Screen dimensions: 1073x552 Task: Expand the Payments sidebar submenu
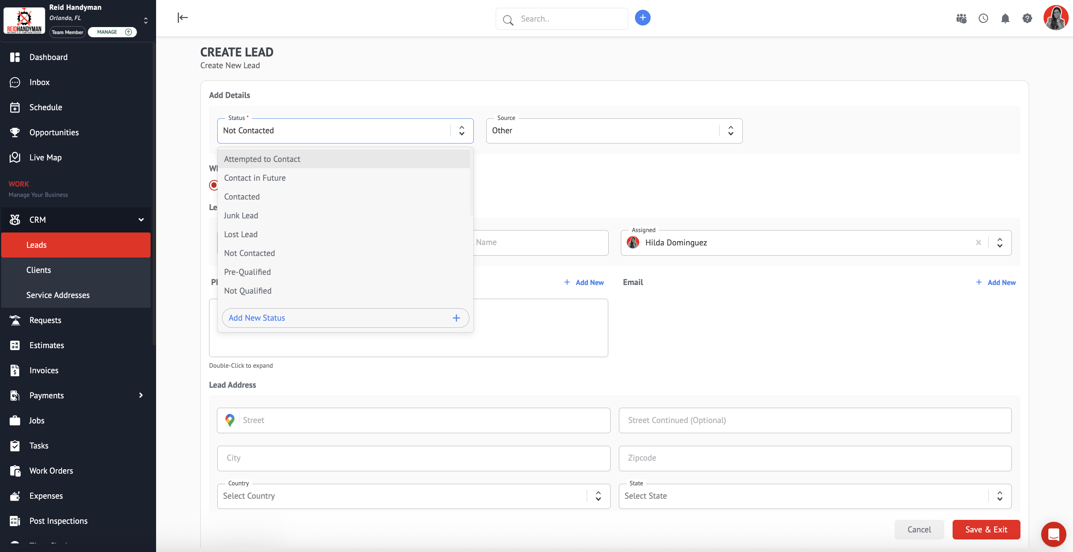point(141,395)
